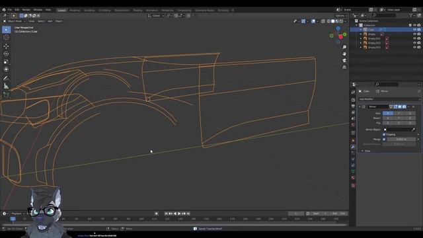Open the Global transform orientation dropdown
423x238 pixels.
click(x=156, y=16)
